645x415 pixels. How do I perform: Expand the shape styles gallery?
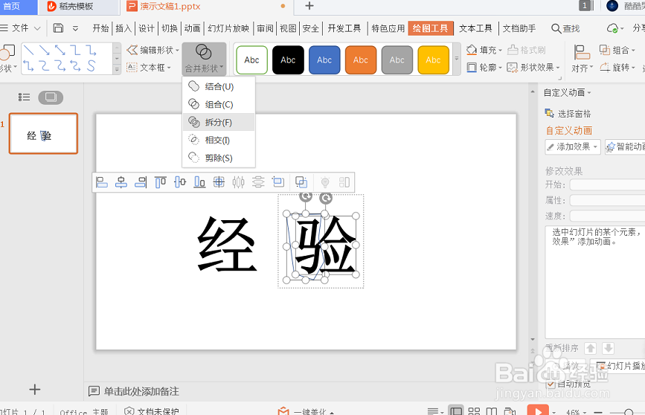click(456, 59)
